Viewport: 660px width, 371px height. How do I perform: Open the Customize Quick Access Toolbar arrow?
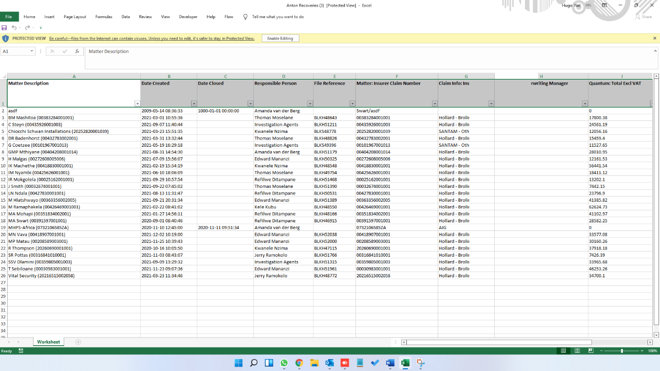pyautogui.click(x=41, y=28)
